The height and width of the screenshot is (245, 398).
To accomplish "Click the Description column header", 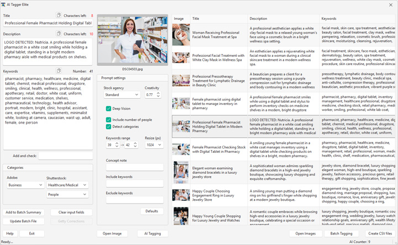I will [284, 19].
